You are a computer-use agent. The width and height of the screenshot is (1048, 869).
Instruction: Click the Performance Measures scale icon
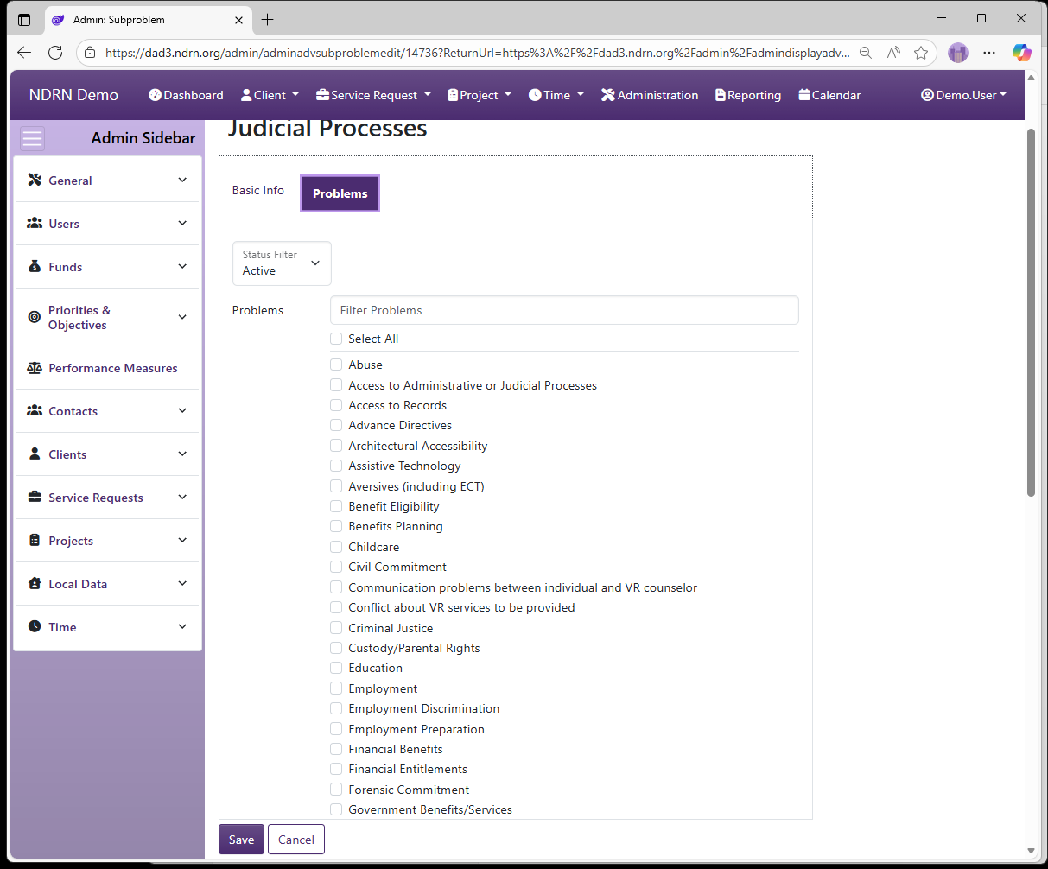pos(35,368)
